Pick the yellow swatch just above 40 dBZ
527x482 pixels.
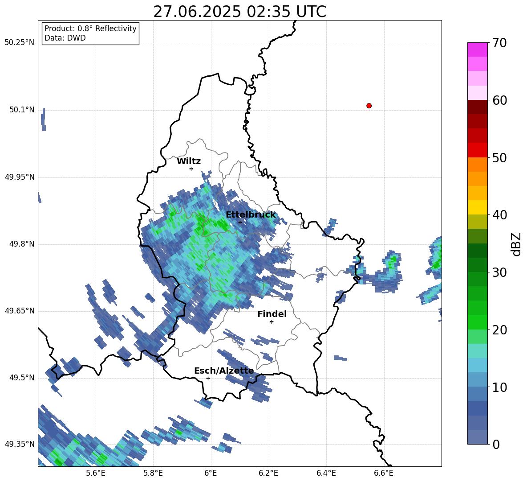[477, 207]
